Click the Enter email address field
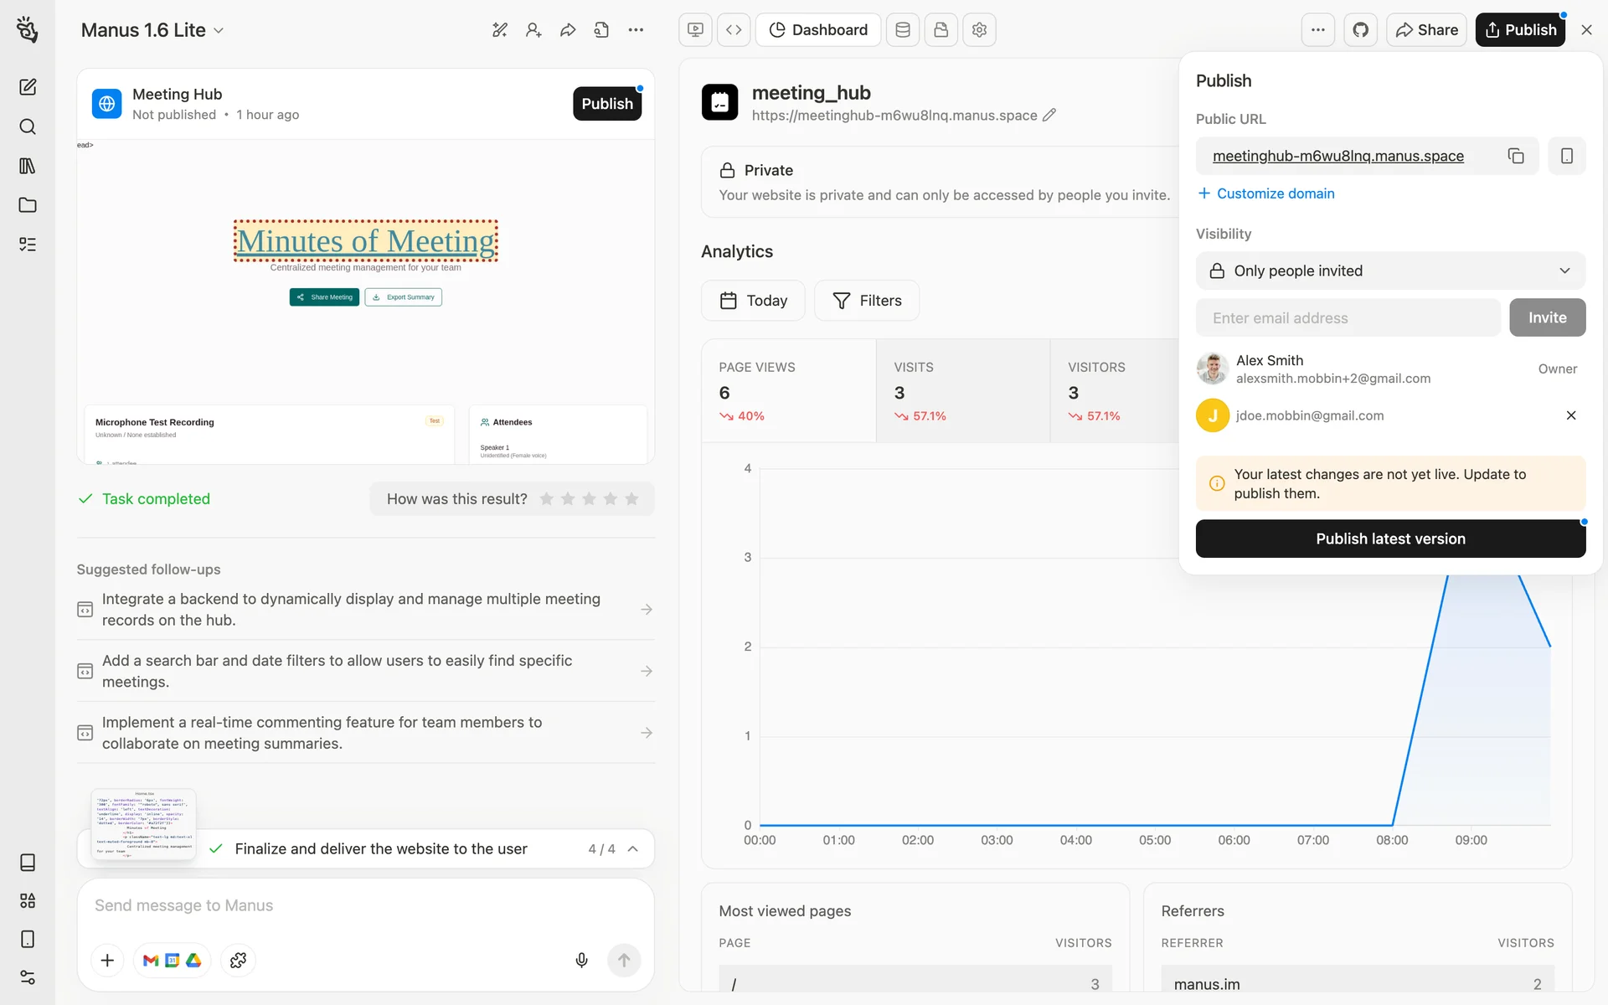This screenshot has width=1608, height=1005. pyautogui.click(x=1348, y=317)
